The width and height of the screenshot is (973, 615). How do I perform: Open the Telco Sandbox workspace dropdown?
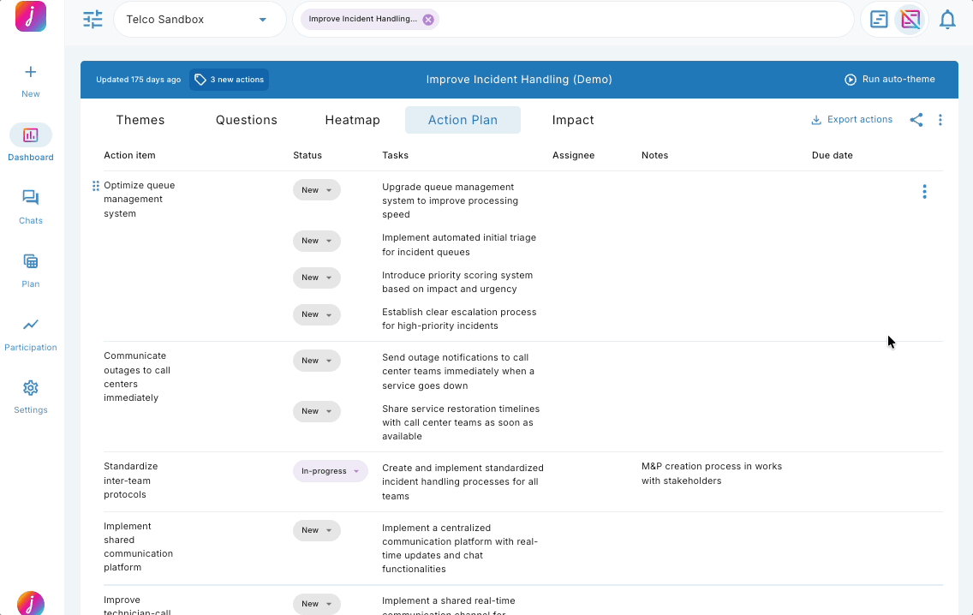tap(199, 19)
